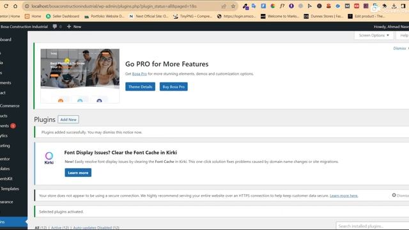
Task: Follow the 'Learn more here' HTTPS link
Action: (344, 195)
